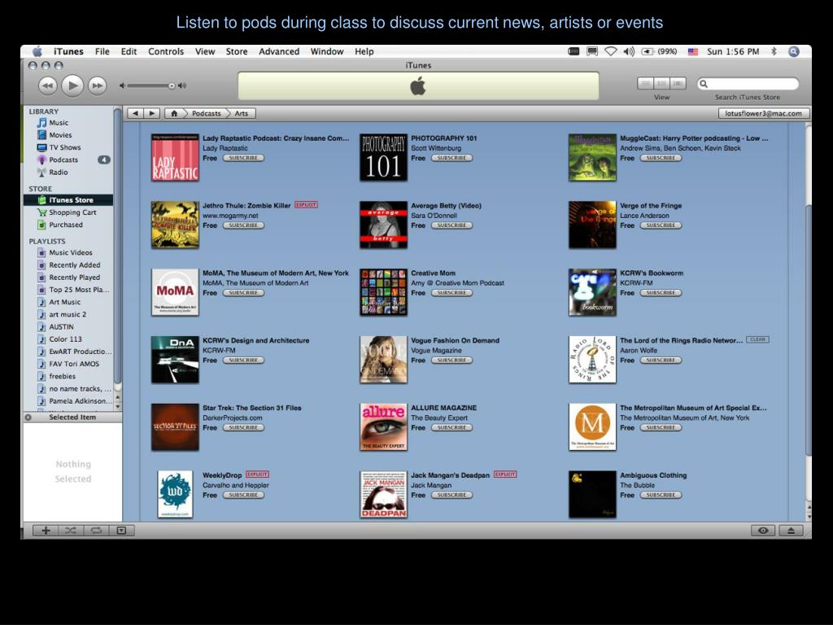The width and height of the screenshot is (833, 625).
Task: Open the Controls menu
Action: [166, 51]
